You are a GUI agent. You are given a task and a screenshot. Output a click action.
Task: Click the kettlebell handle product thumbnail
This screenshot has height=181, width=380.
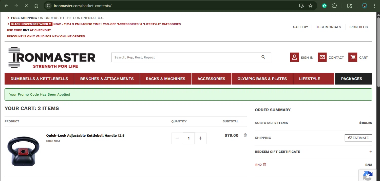click(x=23, y=151)
